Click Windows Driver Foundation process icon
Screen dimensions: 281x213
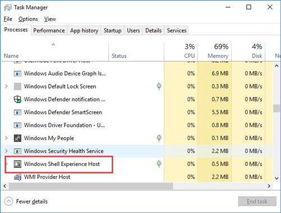click(17, 126)
